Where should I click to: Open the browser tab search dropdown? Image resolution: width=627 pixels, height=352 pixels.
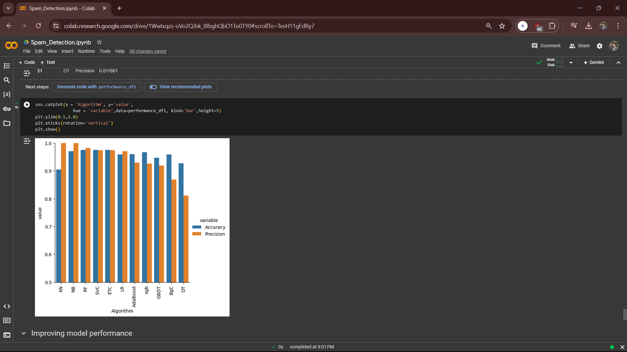[x=7, y=8]
